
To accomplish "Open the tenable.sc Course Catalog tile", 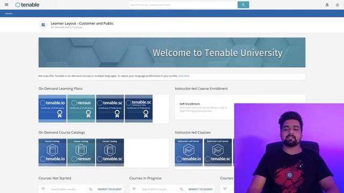I will coord(110,152).
